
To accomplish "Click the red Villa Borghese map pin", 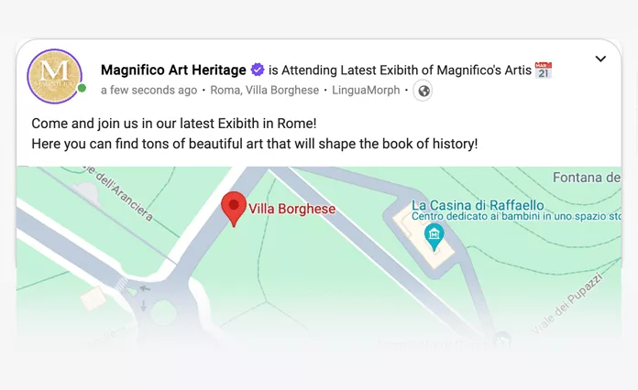I will click(x=235, y=209).
